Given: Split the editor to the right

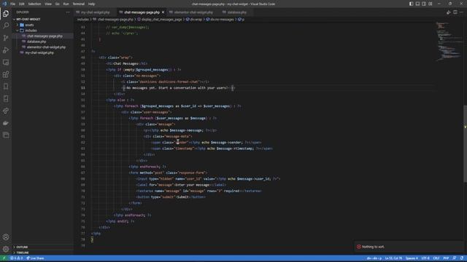Looking at the screenshot, I should click(455, 12).
